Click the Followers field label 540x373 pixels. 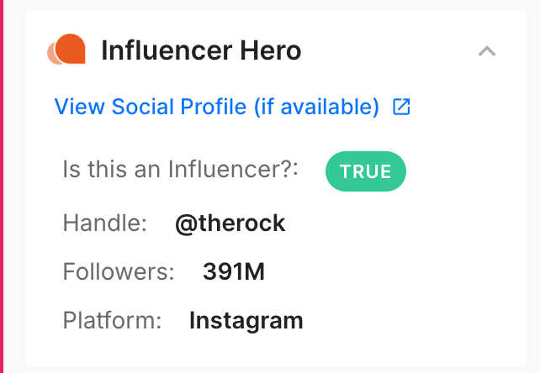point(119,272)
